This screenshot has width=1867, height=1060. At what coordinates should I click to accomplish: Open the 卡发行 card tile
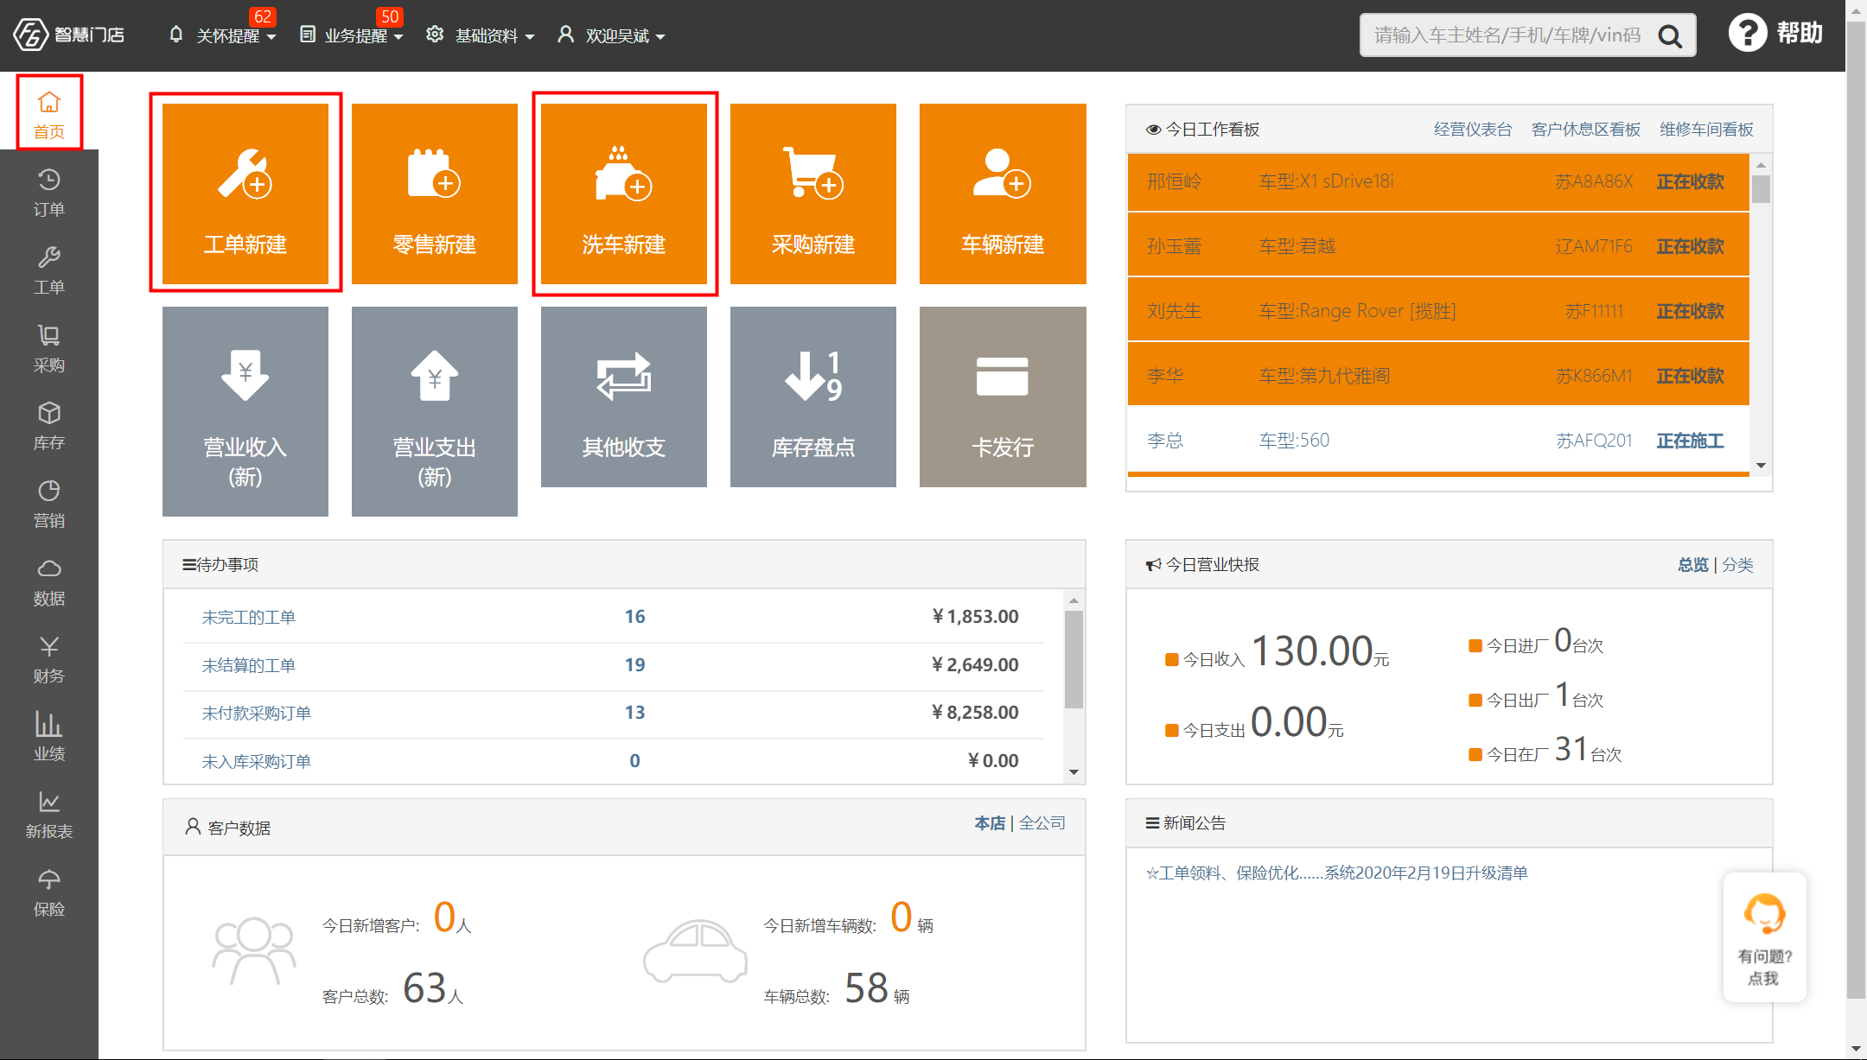click(x=1003, y=397)
